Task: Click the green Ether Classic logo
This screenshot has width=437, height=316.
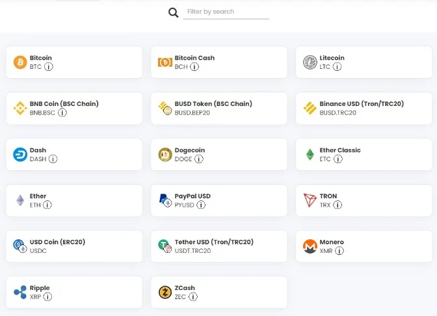Action: click(310, 154)
